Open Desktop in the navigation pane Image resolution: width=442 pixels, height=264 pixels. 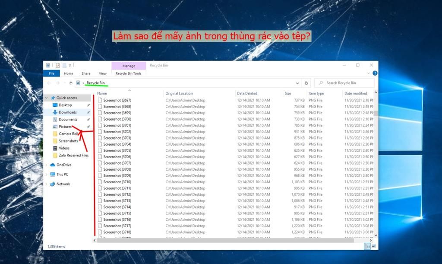tap(65, 105)
